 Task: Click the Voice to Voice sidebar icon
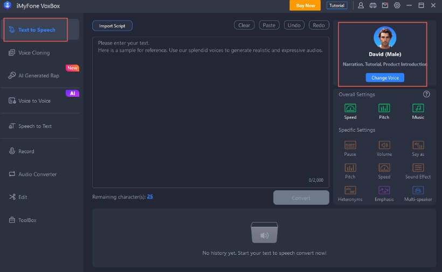tap(12, 101)
